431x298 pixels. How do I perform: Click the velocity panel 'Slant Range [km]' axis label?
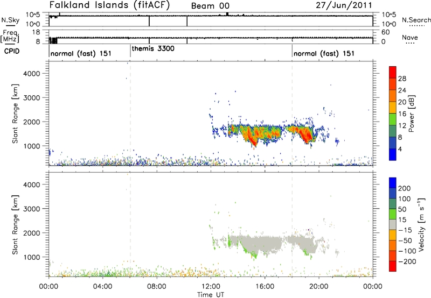15,225
